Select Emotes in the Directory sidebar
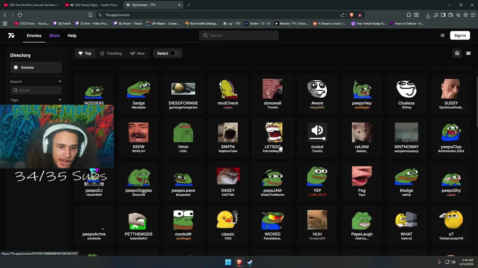Screen dimensions: 478x268 [36, 67]
